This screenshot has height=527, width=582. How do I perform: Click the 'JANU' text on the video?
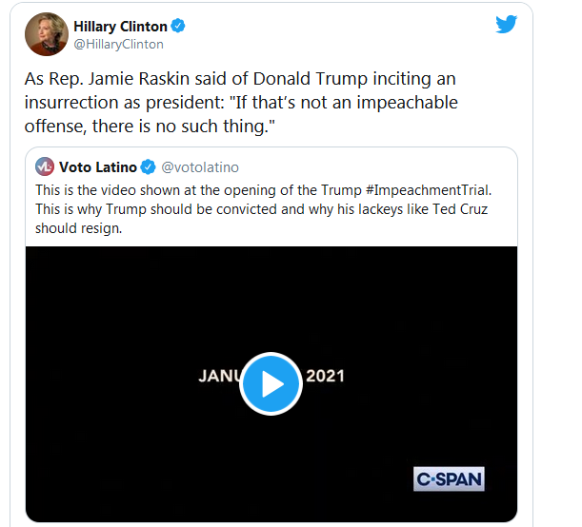[220, 375]
